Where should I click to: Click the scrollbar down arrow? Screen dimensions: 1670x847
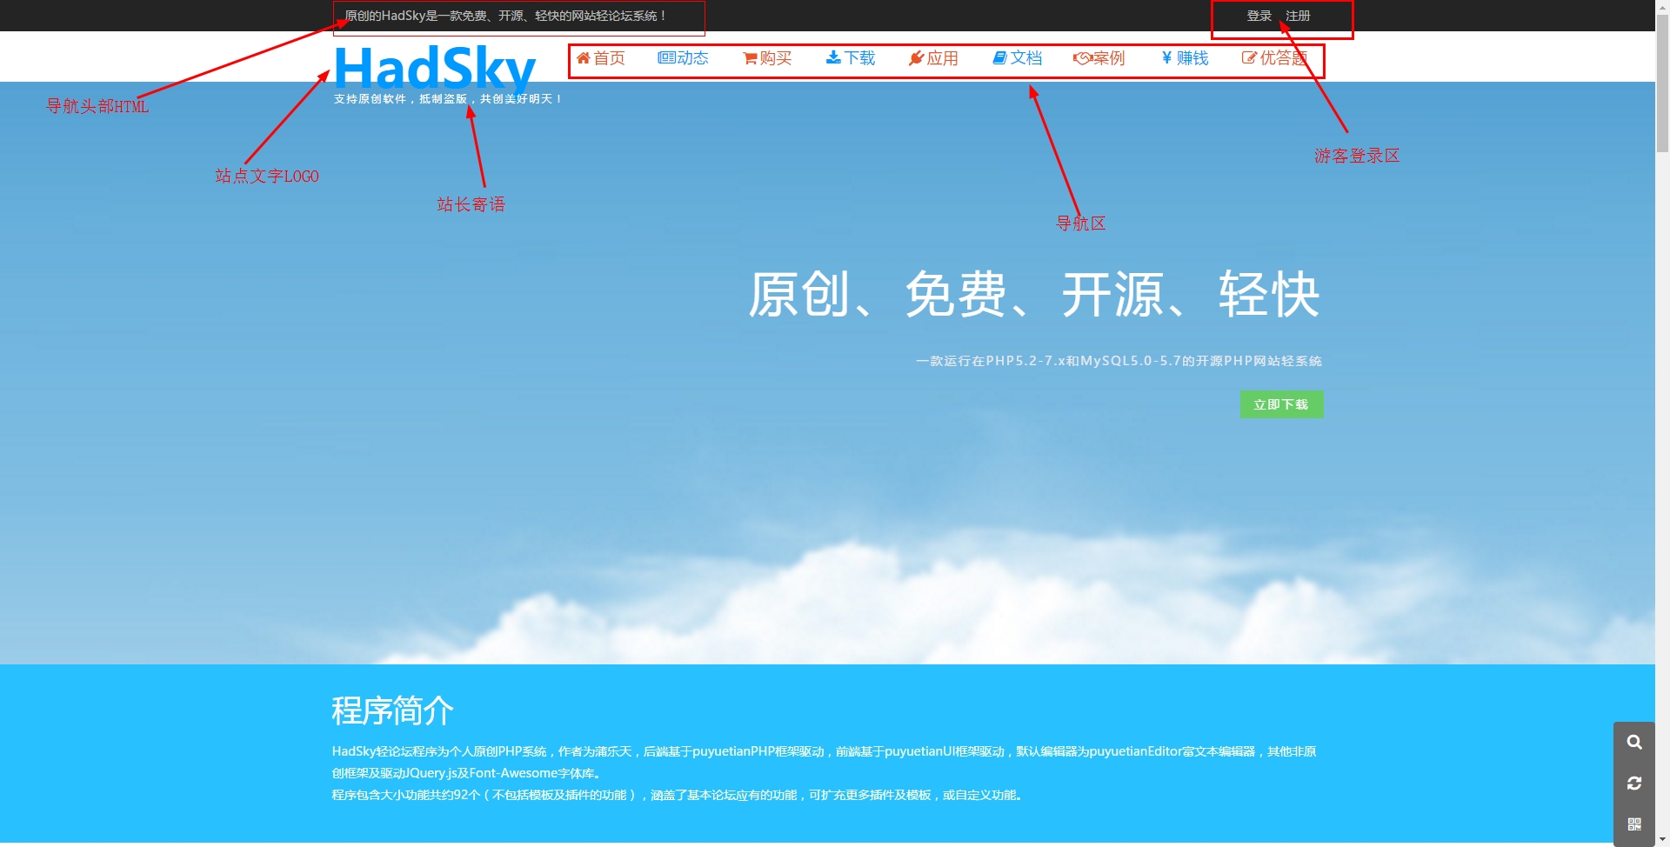point(1662,840)
